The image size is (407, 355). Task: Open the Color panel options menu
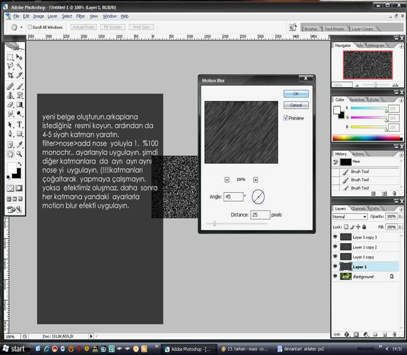402,100
